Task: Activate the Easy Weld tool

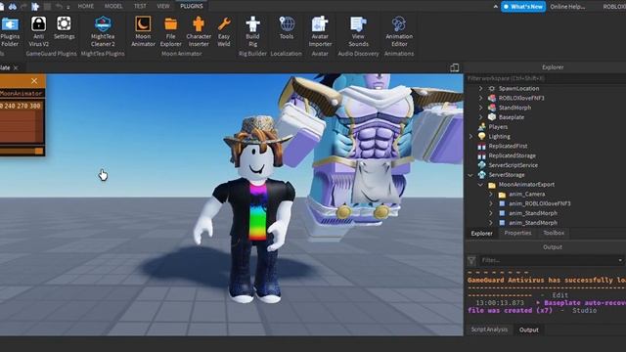Action: click(224, 32)
